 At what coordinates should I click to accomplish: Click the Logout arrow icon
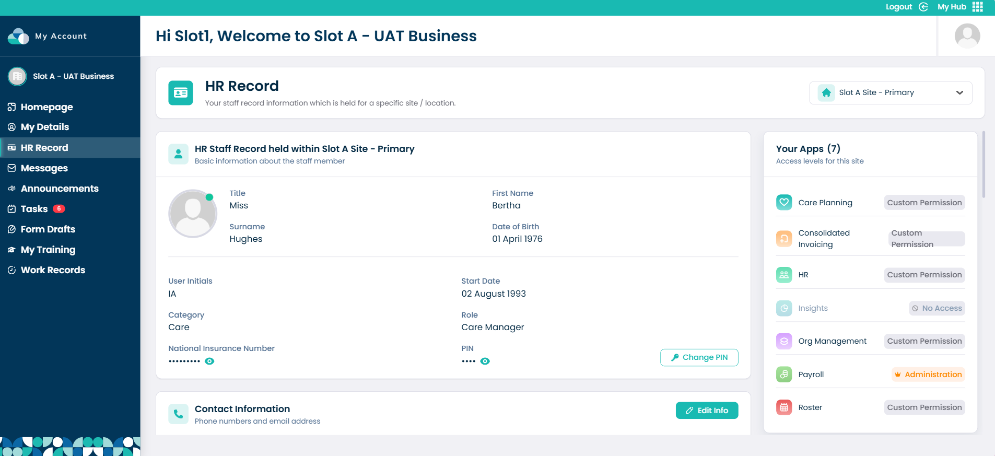click(923, 7)
